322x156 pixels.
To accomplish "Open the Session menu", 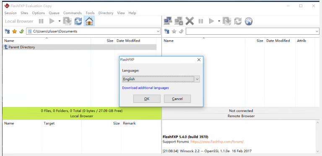I will pos(10,13).
